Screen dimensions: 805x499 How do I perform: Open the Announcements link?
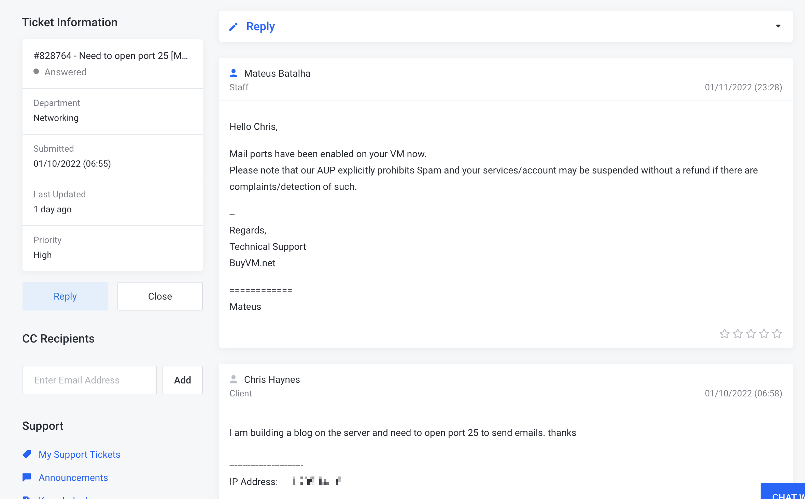[x=73, y=478]
